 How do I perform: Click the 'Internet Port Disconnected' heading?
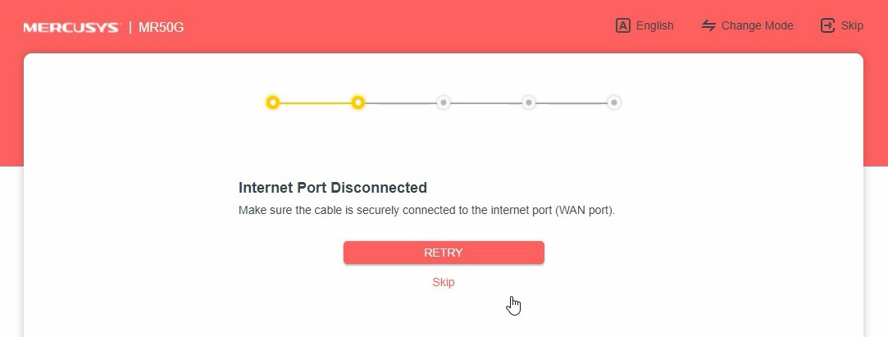[333, 188]
